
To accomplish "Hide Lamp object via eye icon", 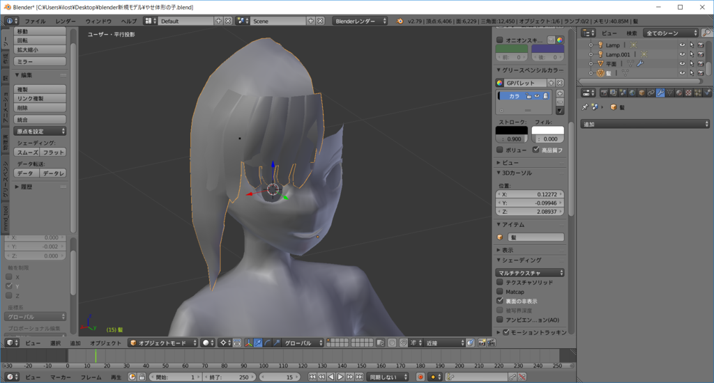I will pos(682,45).
